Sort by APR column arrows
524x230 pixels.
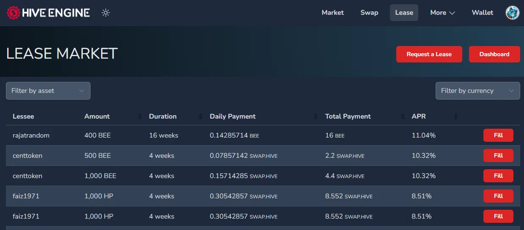coord(455,116)
